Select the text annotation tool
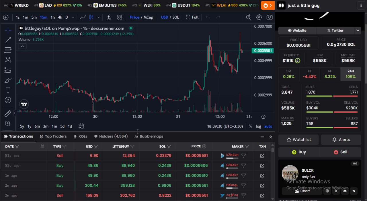The height and width of the screenshot is (201, 367). (8, 90)
